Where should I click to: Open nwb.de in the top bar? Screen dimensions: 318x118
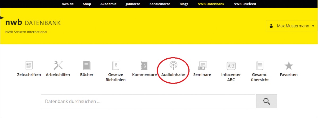click(x=68, y=4)
